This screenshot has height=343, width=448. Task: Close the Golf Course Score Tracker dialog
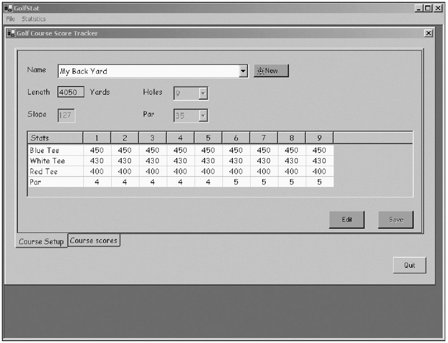[428, 34]
